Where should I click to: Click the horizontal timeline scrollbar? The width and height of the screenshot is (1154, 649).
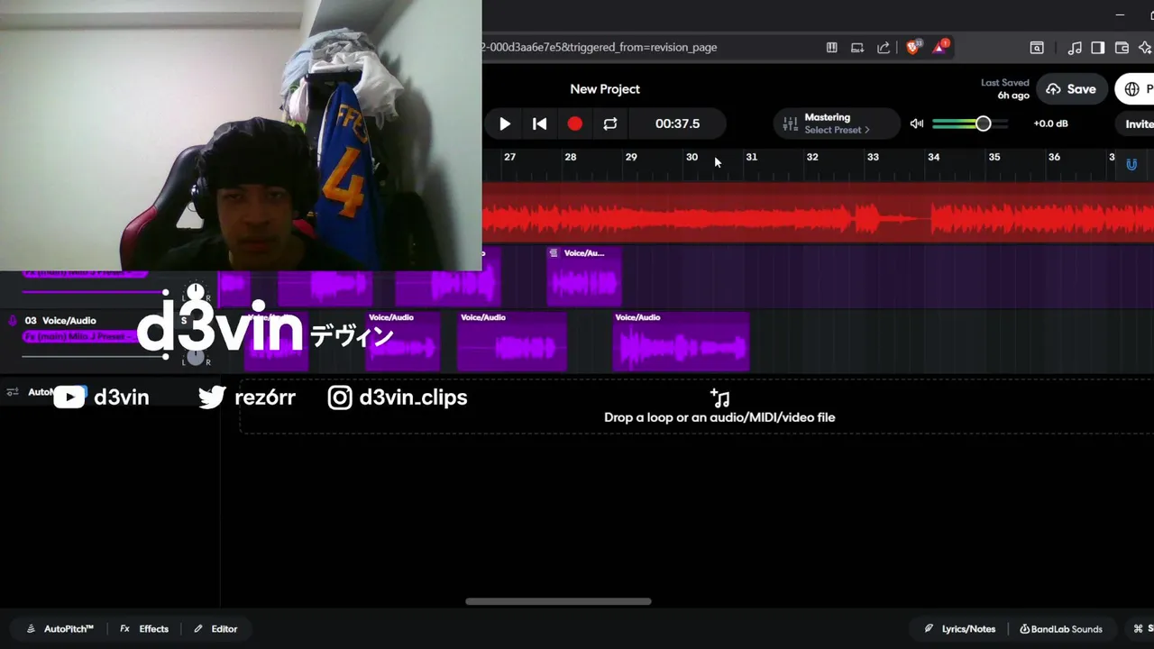pos(558,601)
